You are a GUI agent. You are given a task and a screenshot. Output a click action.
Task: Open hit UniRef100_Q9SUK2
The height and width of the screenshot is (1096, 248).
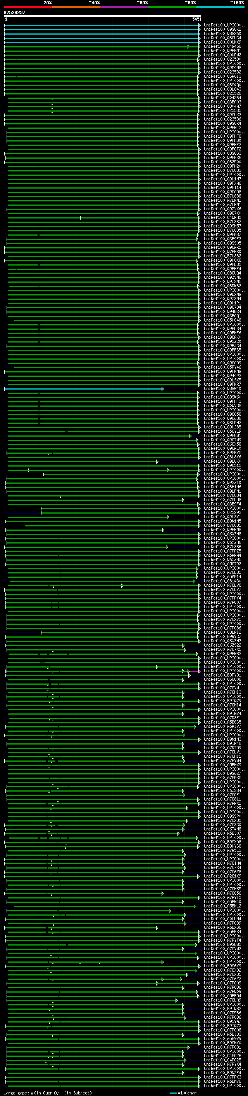(x=222, y=30)
